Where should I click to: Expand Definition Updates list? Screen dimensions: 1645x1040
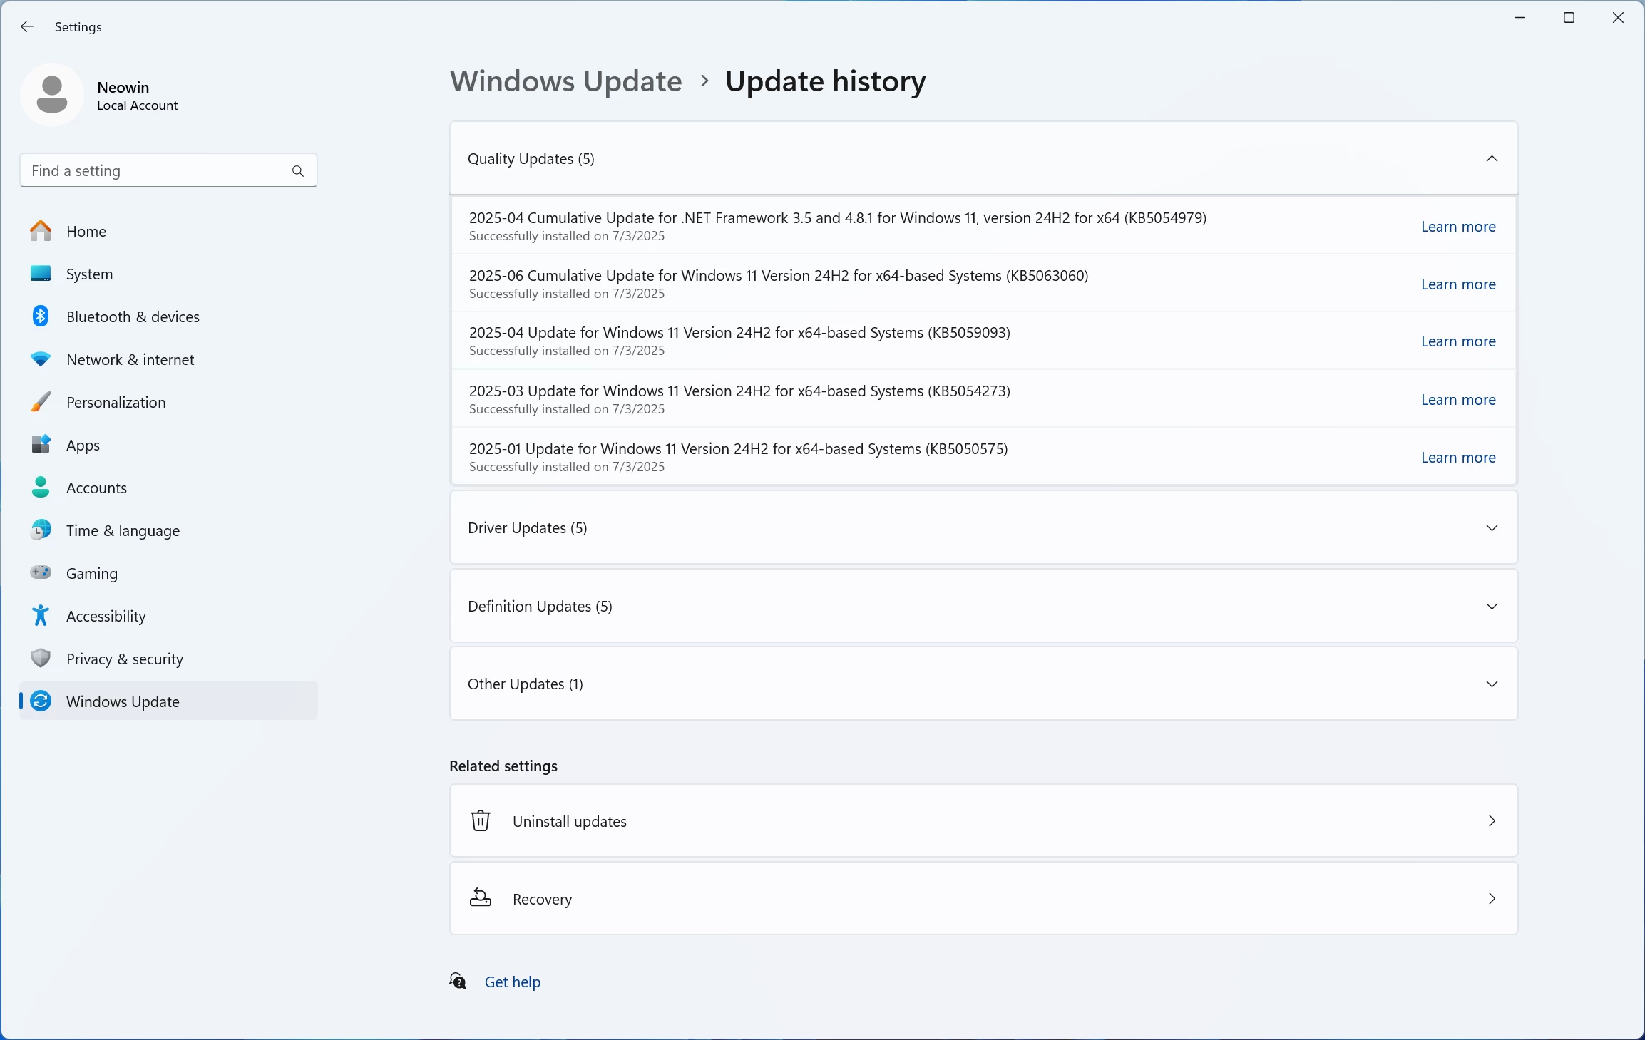click(1491, 607)
